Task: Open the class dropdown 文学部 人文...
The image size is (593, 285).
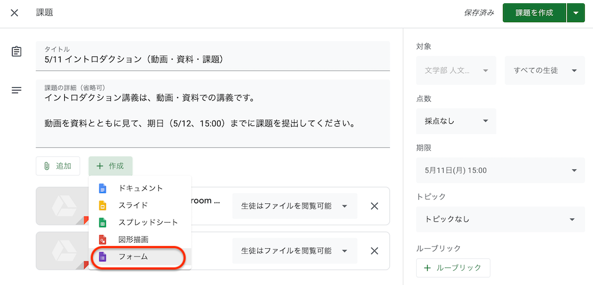Action: click(456, 70)
